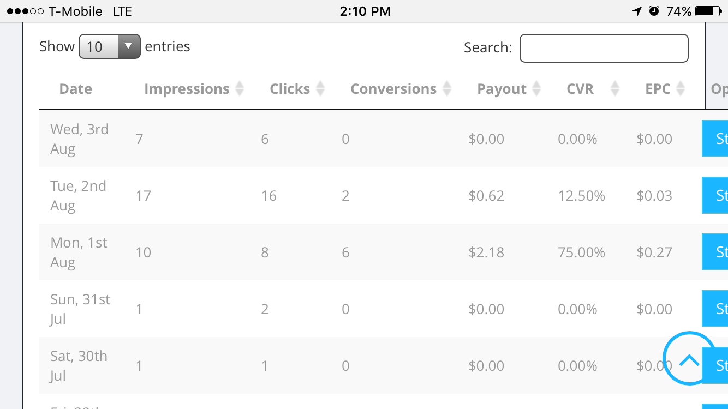The height and width of the screenshot is (409, 728).
Task: Open the Show entries dropdown
Action: (110, 46)
